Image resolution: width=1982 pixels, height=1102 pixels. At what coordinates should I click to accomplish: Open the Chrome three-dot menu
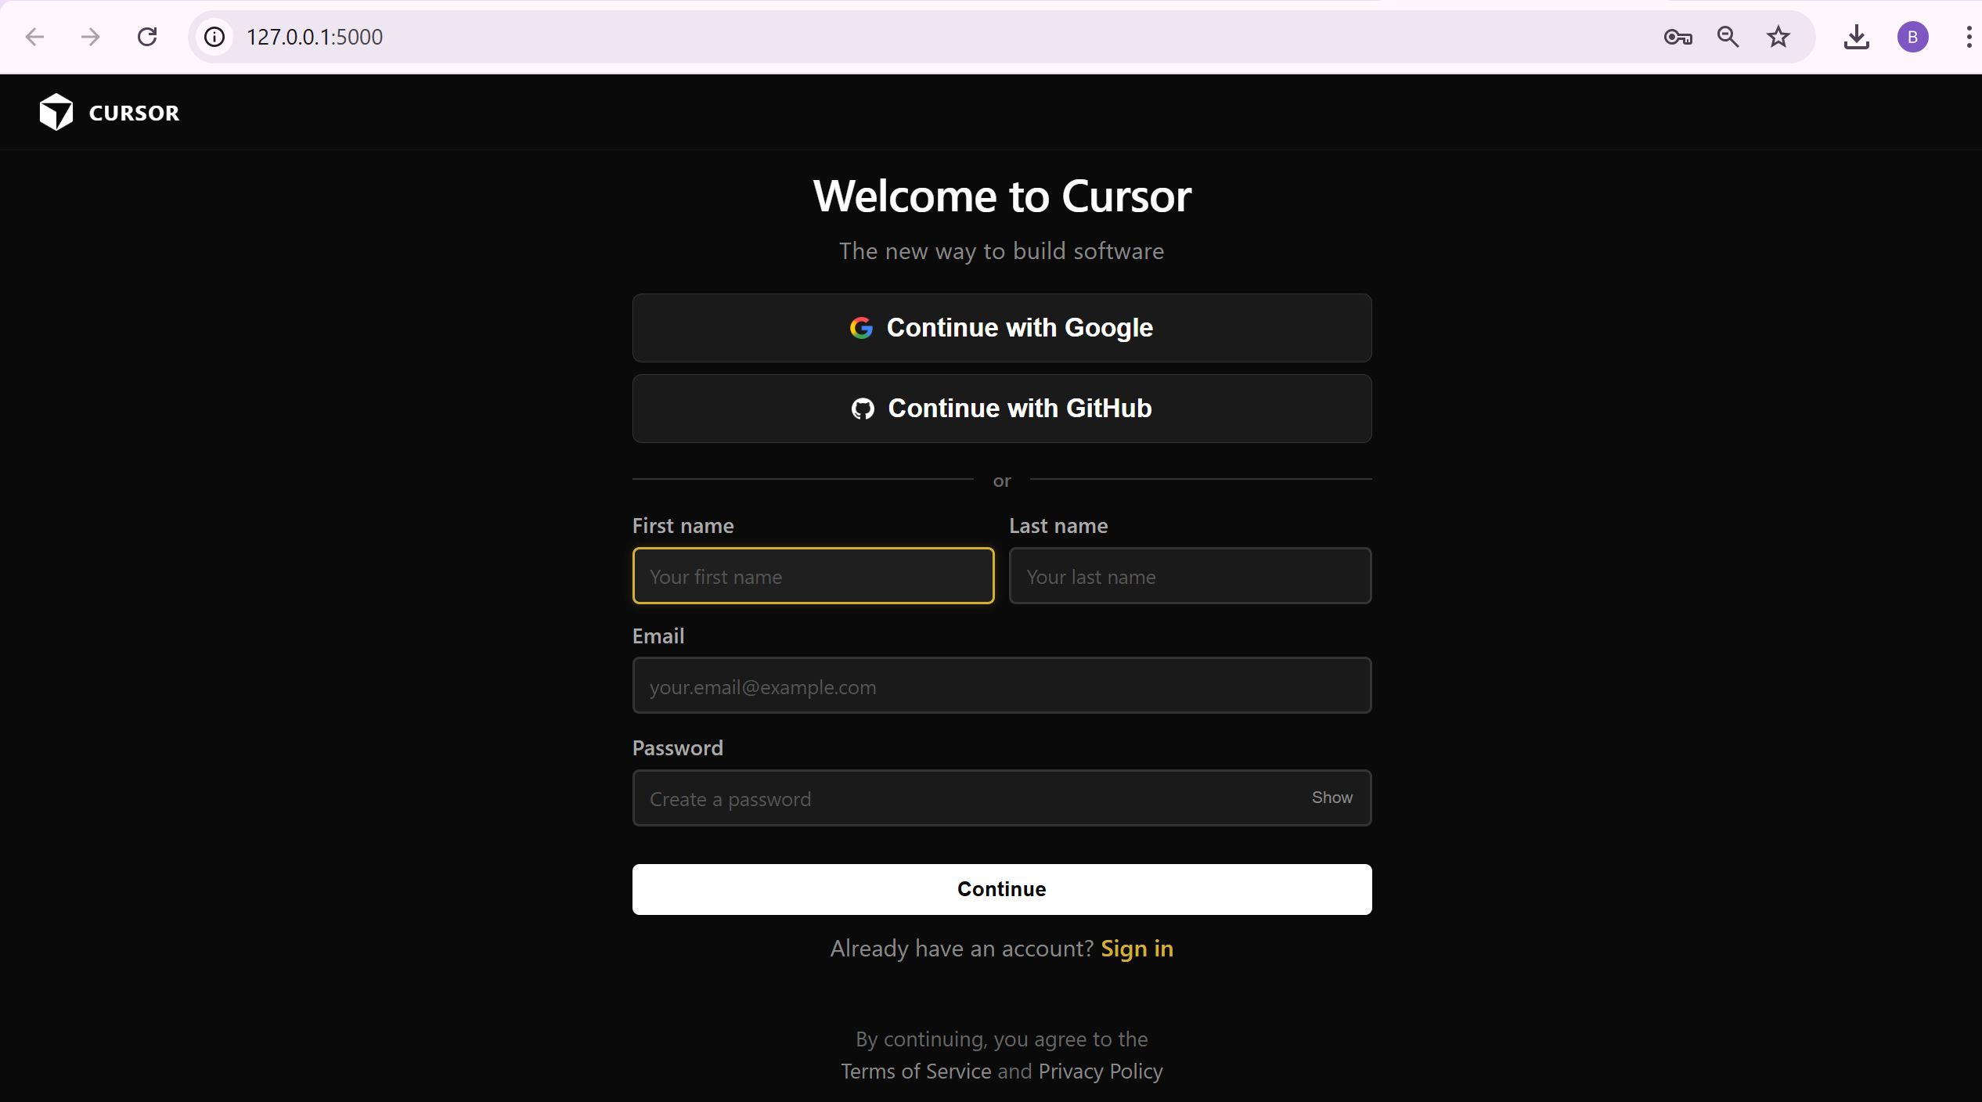coord(1969,36)
